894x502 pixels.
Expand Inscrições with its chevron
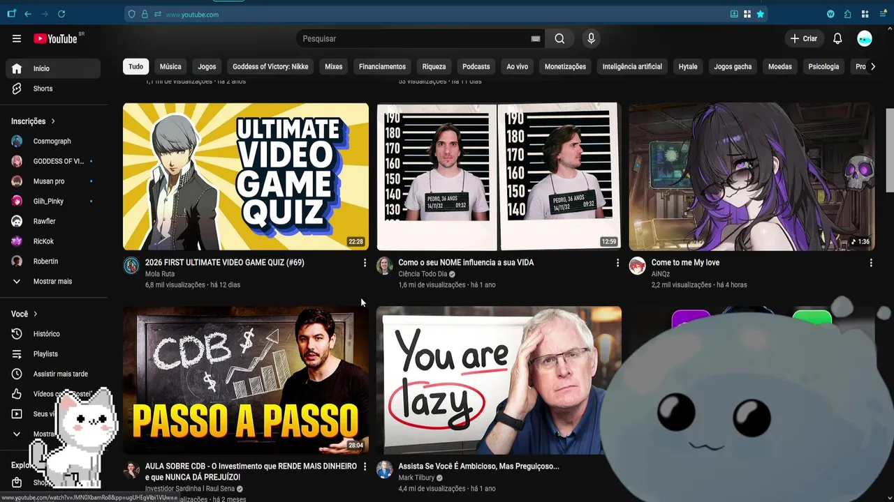tap(53, 121)
